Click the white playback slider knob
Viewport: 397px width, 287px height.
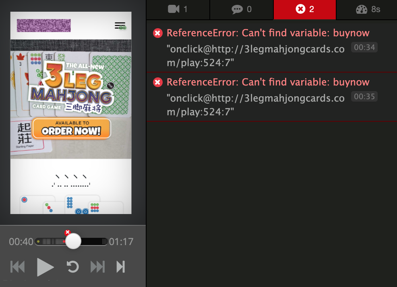pos(73,241)
